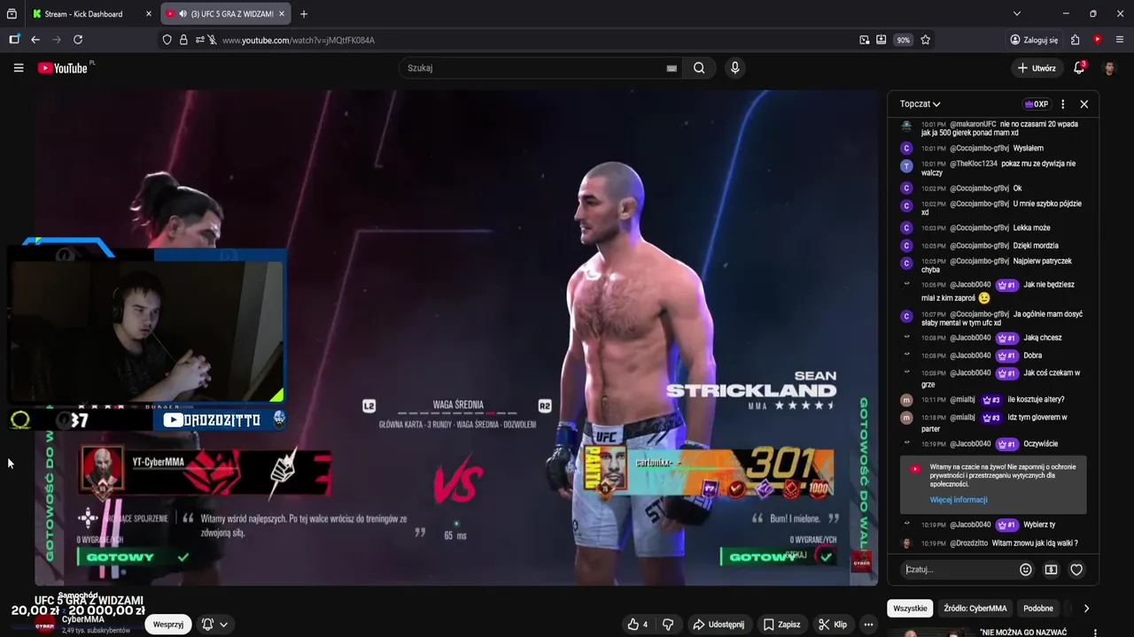Follow the Więcej informacji link
Screen dimensions: 1134x637
click(x=959, y=500)
